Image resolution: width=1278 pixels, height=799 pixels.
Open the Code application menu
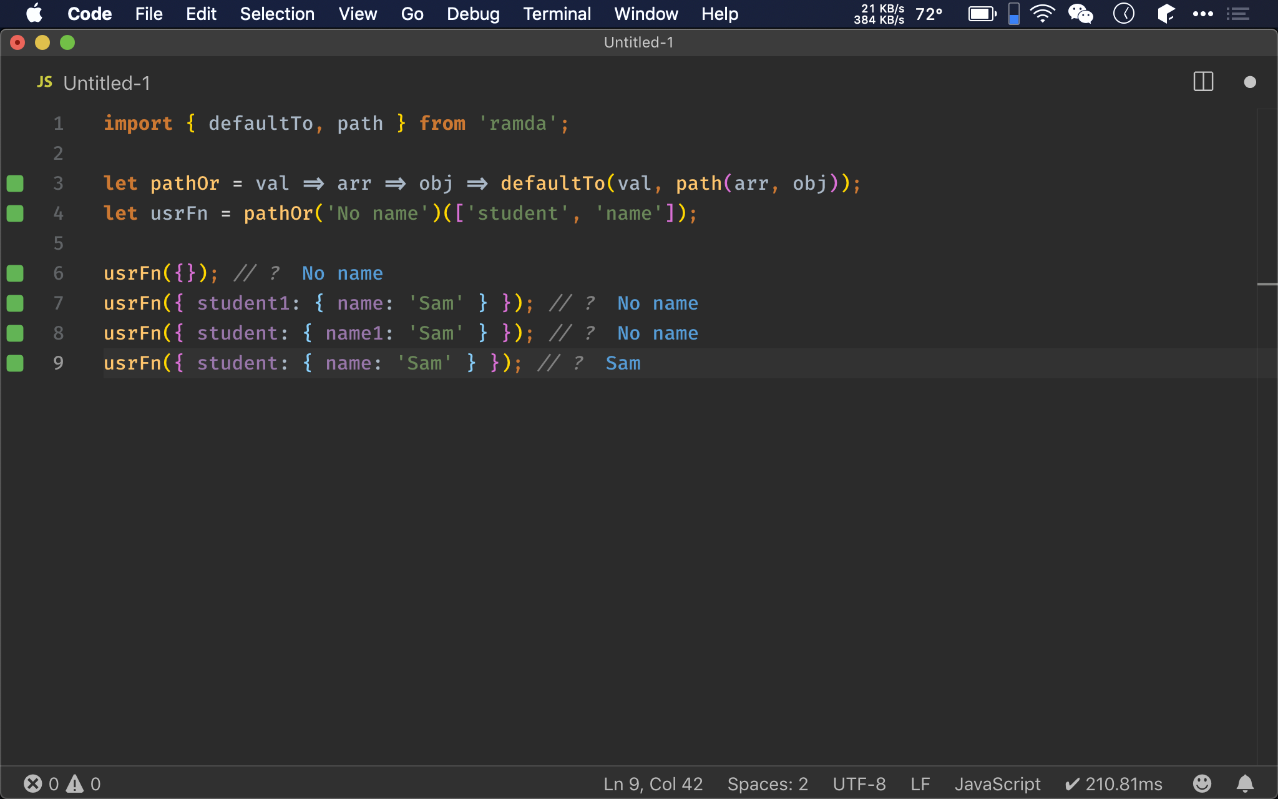click(x=89, y=14)
